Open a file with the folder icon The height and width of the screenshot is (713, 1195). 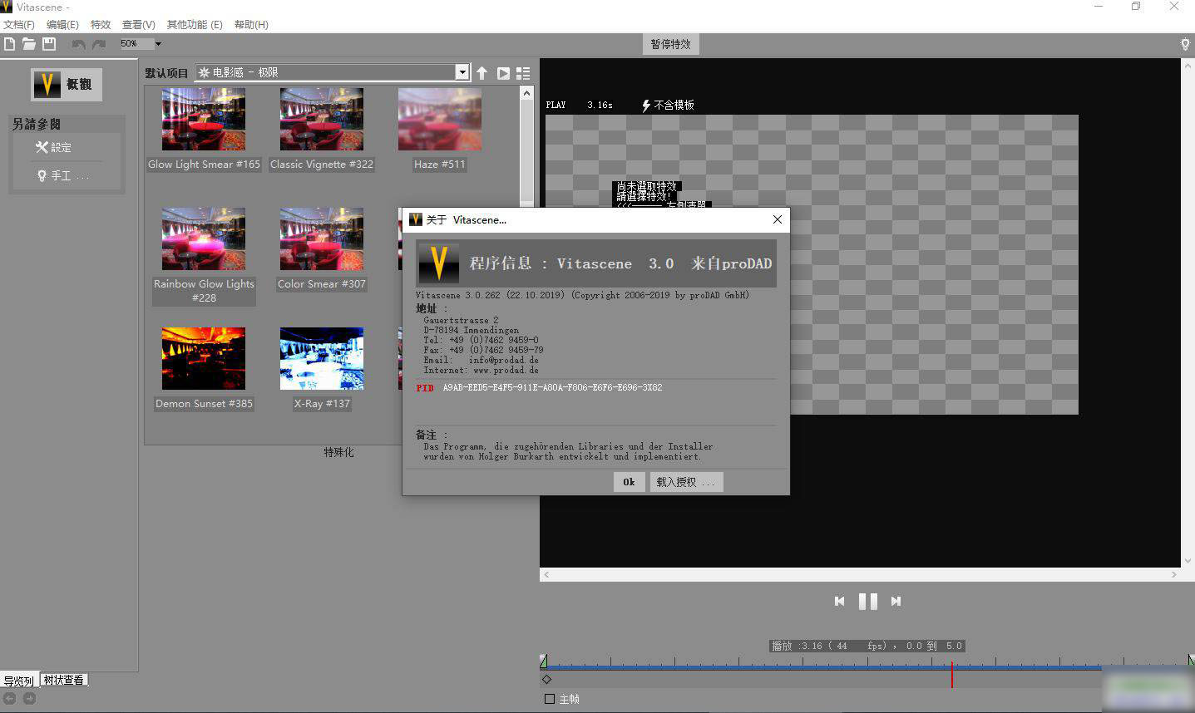pyautogui.click(x=29, y=44)
